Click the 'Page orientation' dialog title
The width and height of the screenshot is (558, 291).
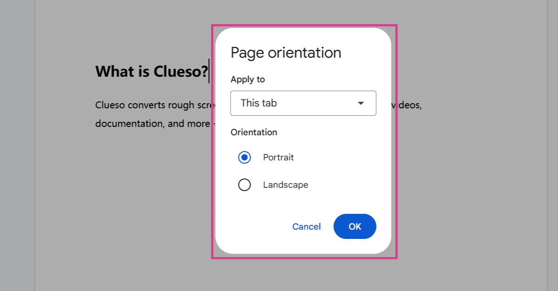[x=286, y=53]
